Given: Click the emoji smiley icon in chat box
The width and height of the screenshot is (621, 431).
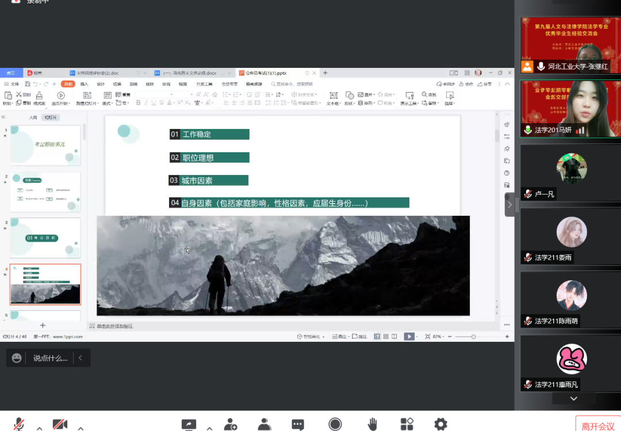Looking at the screenshot, I should pos(17,358).
